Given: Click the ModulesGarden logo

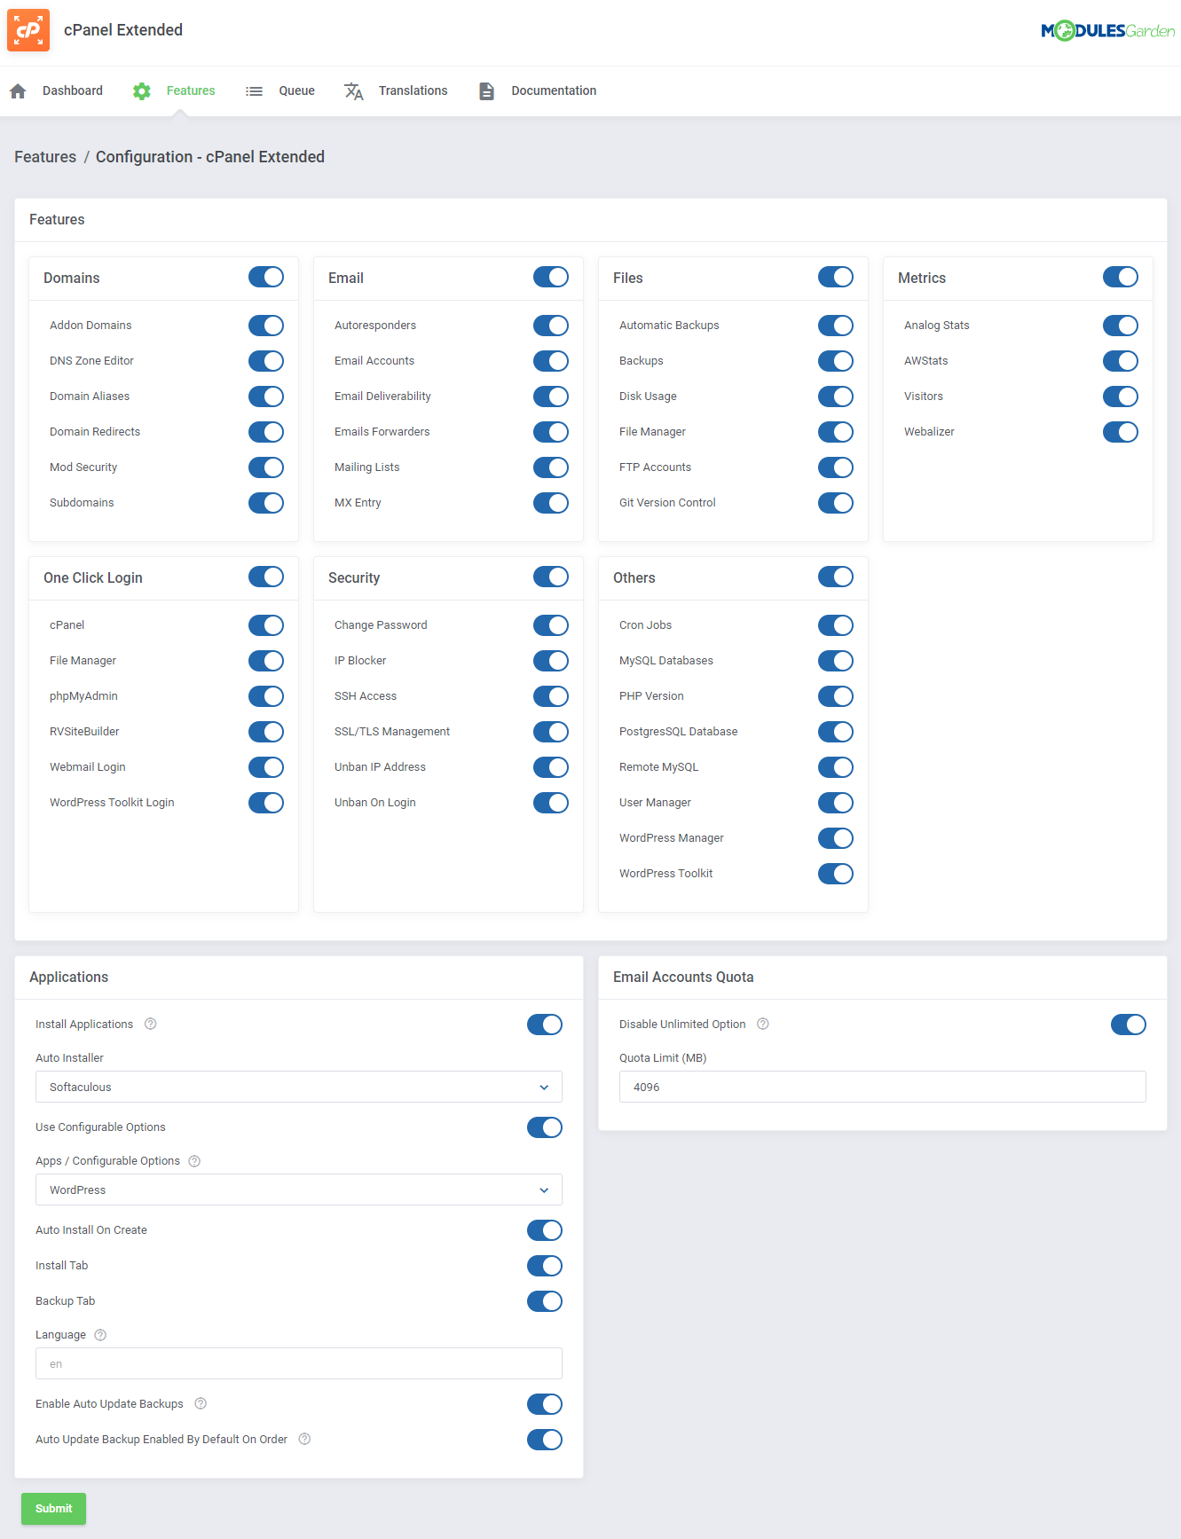Looking at the screenshot, I should coord(1107,31).
